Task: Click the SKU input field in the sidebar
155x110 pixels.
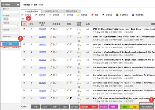Action: coord(11,12)
